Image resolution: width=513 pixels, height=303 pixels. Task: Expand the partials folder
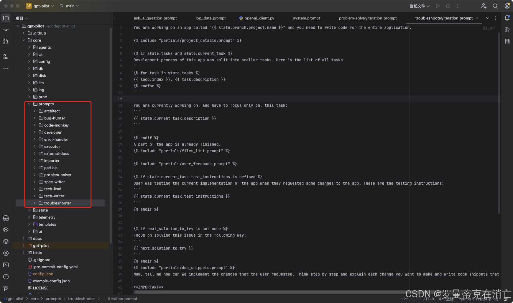[x=35, y=168]
